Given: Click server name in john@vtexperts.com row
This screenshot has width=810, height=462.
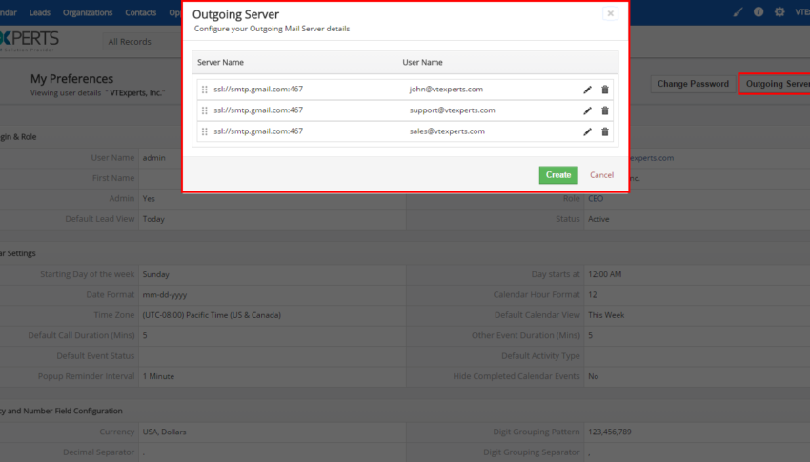Looking at the screenshot, I should coord(258,90).
